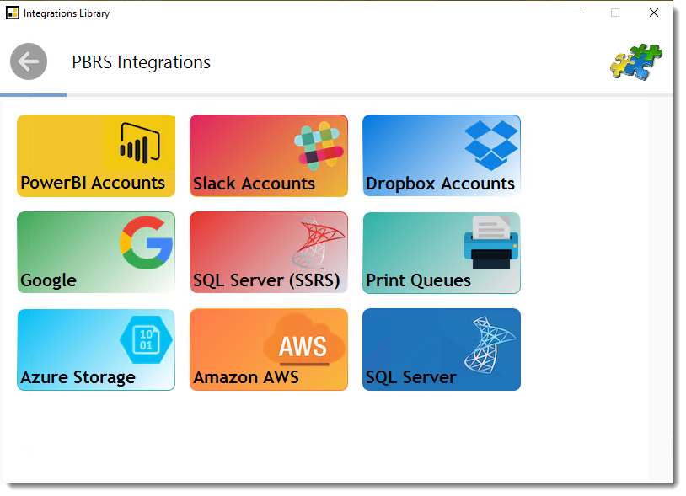Minimize the Integrations Library window
Screen dimensions: 686x496
[577, 13]
